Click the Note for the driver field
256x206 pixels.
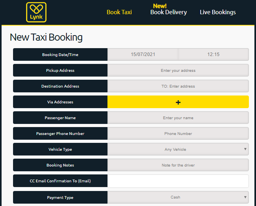pyautogui.click(x=178, y=165)
